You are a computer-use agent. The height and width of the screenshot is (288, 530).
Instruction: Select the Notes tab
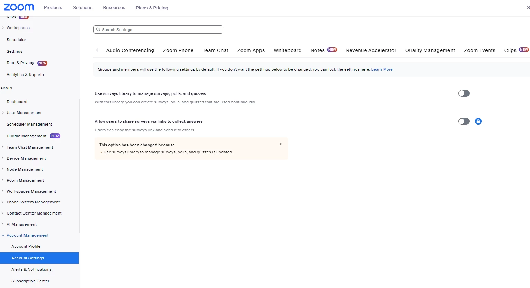coord(318,50)
